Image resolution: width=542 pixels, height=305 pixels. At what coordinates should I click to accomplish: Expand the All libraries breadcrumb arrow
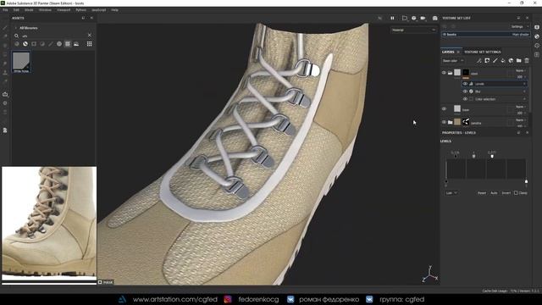point(16,28)
